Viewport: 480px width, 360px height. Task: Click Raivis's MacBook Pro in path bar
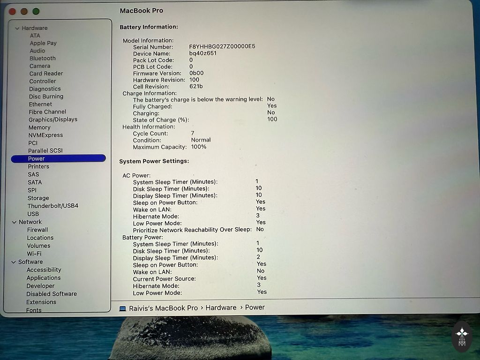pyautogui.click(x=163, y=308)
